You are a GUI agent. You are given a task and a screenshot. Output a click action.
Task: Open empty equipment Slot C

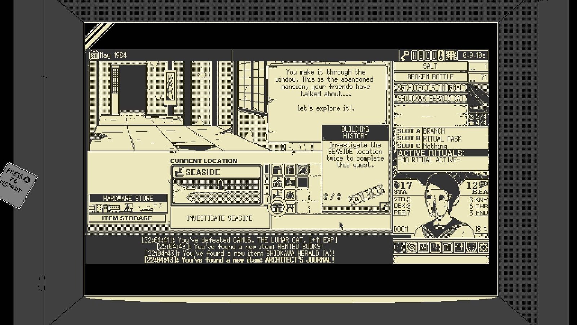(442, 146)
